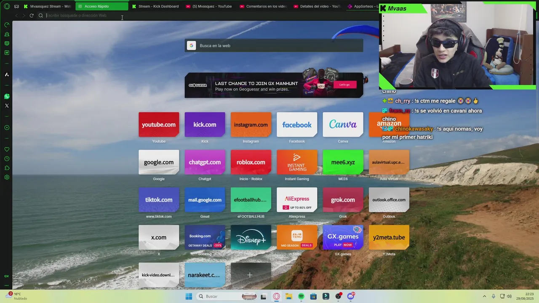Click the reload page icon
The image size is (539, 303).
pyautogui.click(x=32, y=16)
